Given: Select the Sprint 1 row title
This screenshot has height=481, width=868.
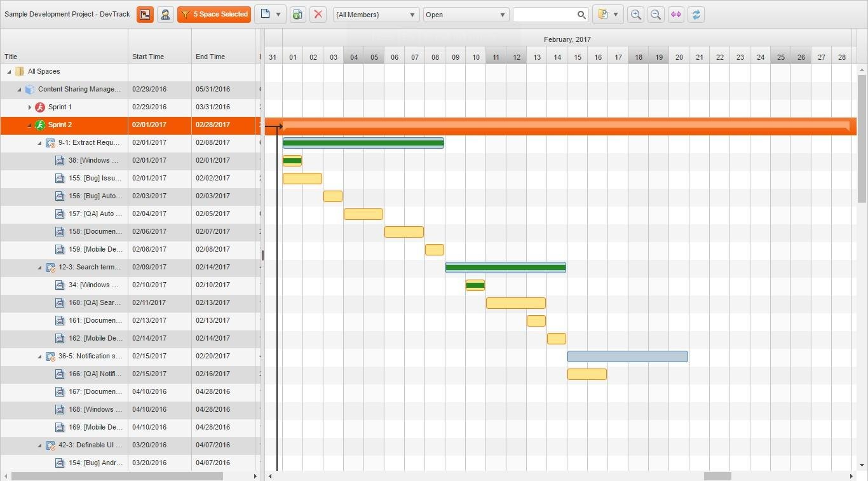Looking at the screenshot, I should [60, 107].
